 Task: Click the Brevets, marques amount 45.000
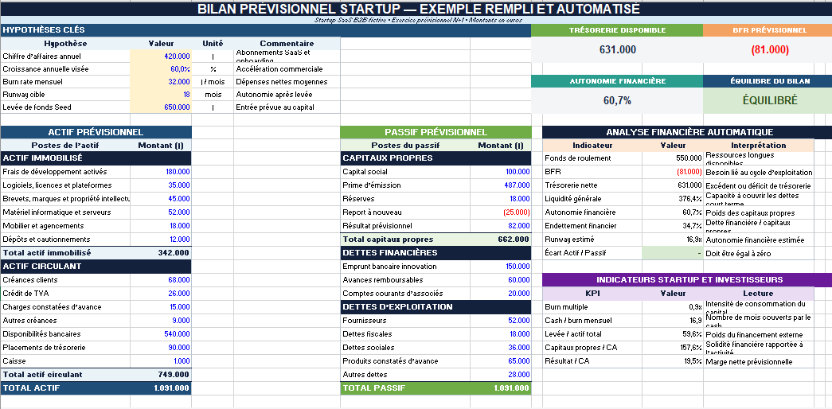160,199
